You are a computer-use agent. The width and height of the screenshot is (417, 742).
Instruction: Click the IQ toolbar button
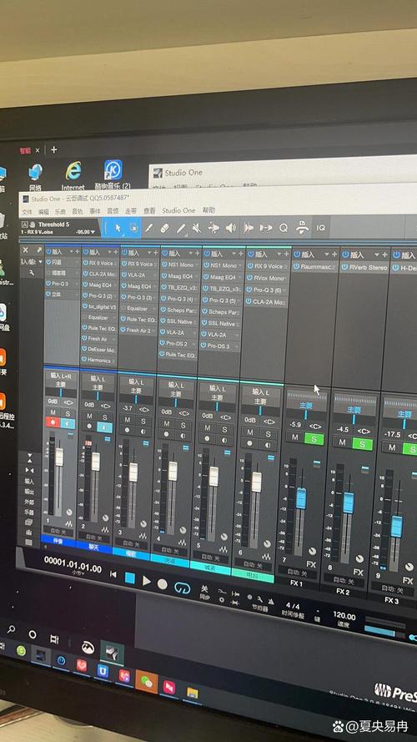coord(321,228)
